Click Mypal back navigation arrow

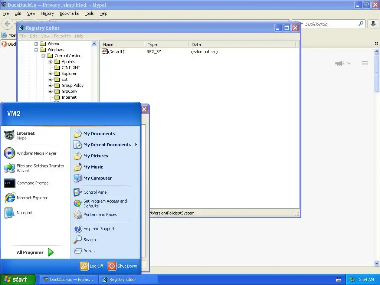(x=7, y=24)
